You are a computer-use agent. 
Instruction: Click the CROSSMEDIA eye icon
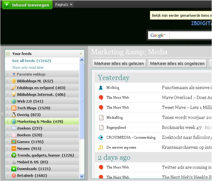coord(101,138)
